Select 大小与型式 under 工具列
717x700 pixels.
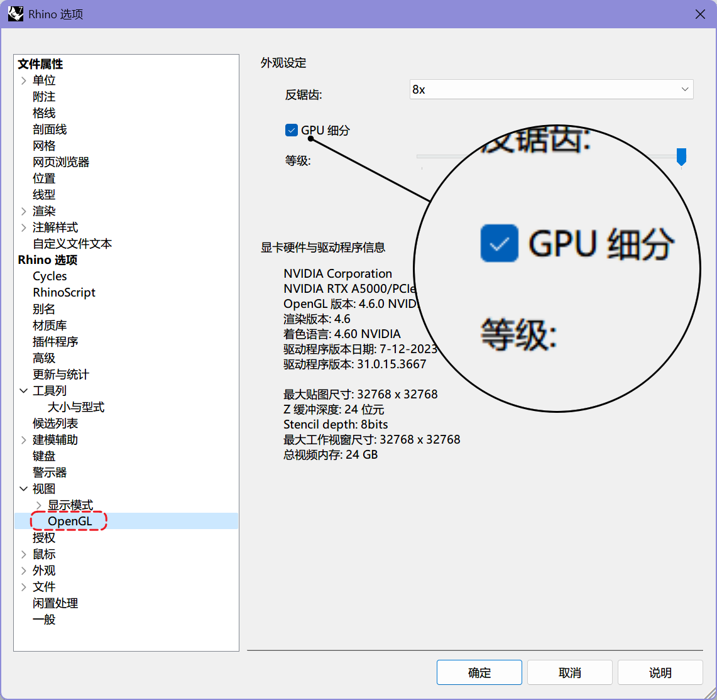[x=76, y=407]
